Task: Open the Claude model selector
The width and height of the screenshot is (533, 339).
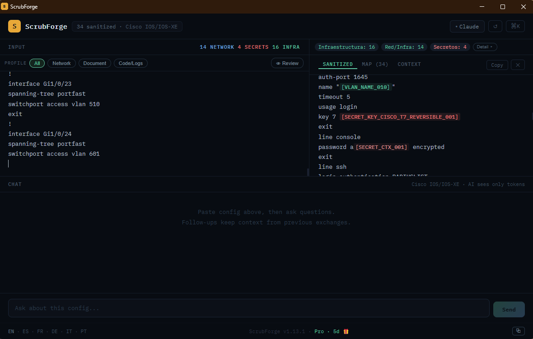Action: [x=467, y=27]
